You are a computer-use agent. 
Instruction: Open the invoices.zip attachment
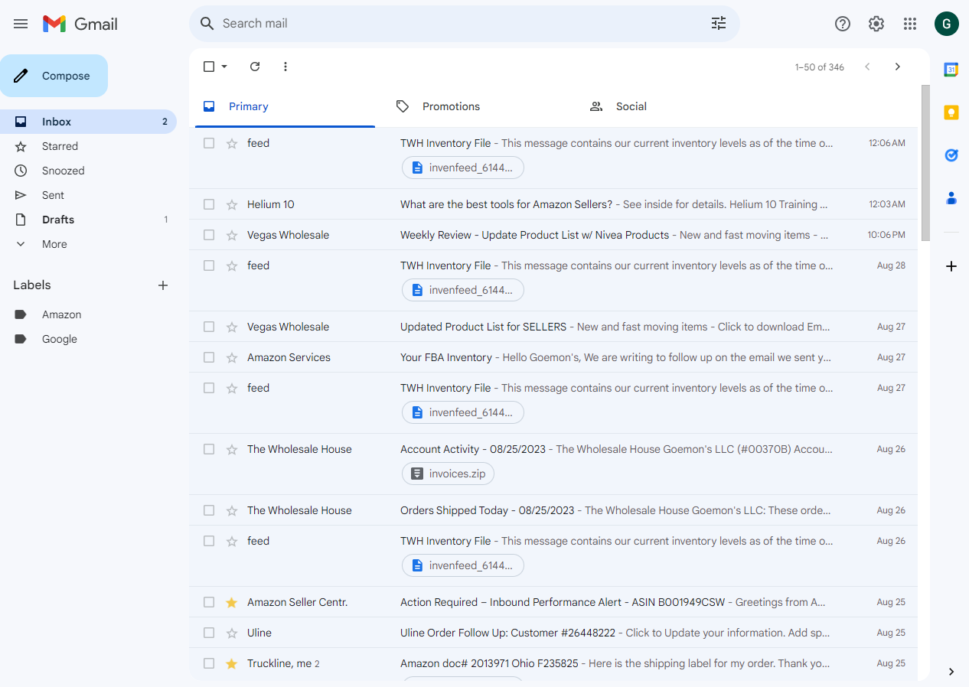[448, 474]
